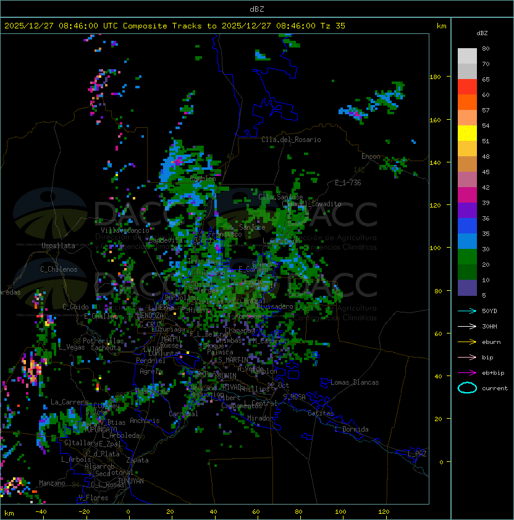Pick the slate 10 dBZ bottom swatch
Screen dimensions: 514x520
coord(467,288)
